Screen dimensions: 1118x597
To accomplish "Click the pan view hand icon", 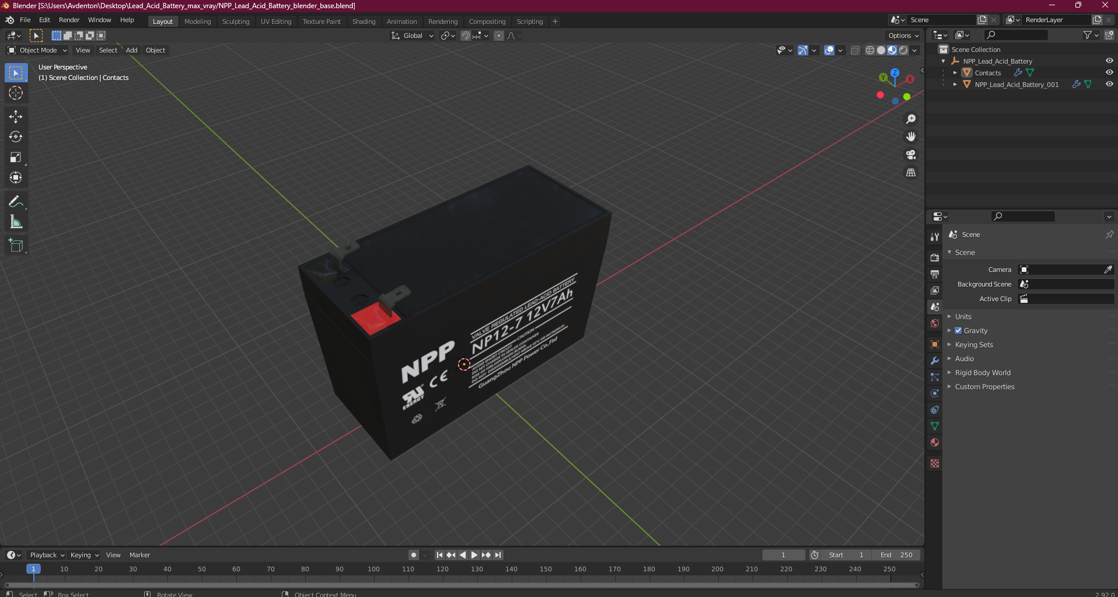I will [x=910, y=137].
